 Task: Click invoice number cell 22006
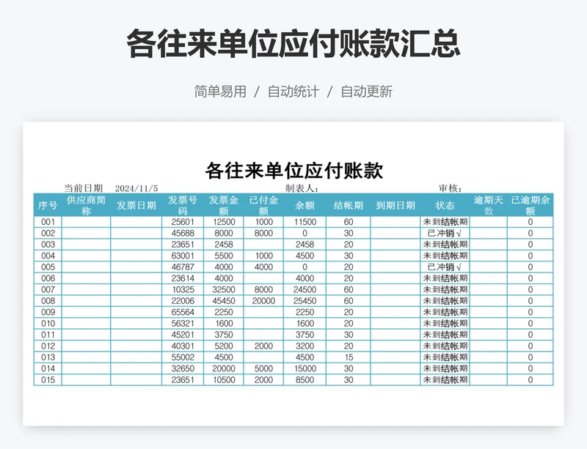tap(183, 301)
